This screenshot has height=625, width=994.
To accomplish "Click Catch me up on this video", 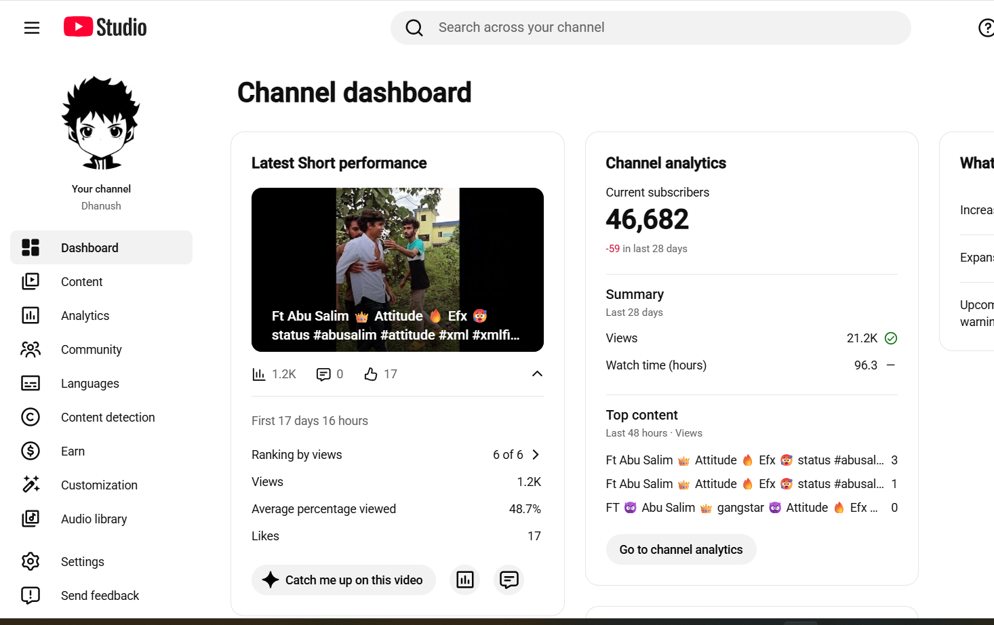I will pyautogui.click(x=343, y=580).
